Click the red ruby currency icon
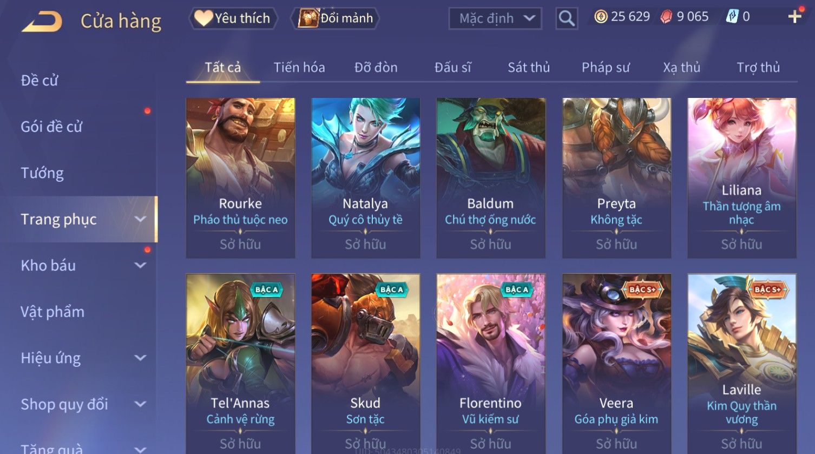The width and height of the screenshot is (815, 454). pos(666,17)
